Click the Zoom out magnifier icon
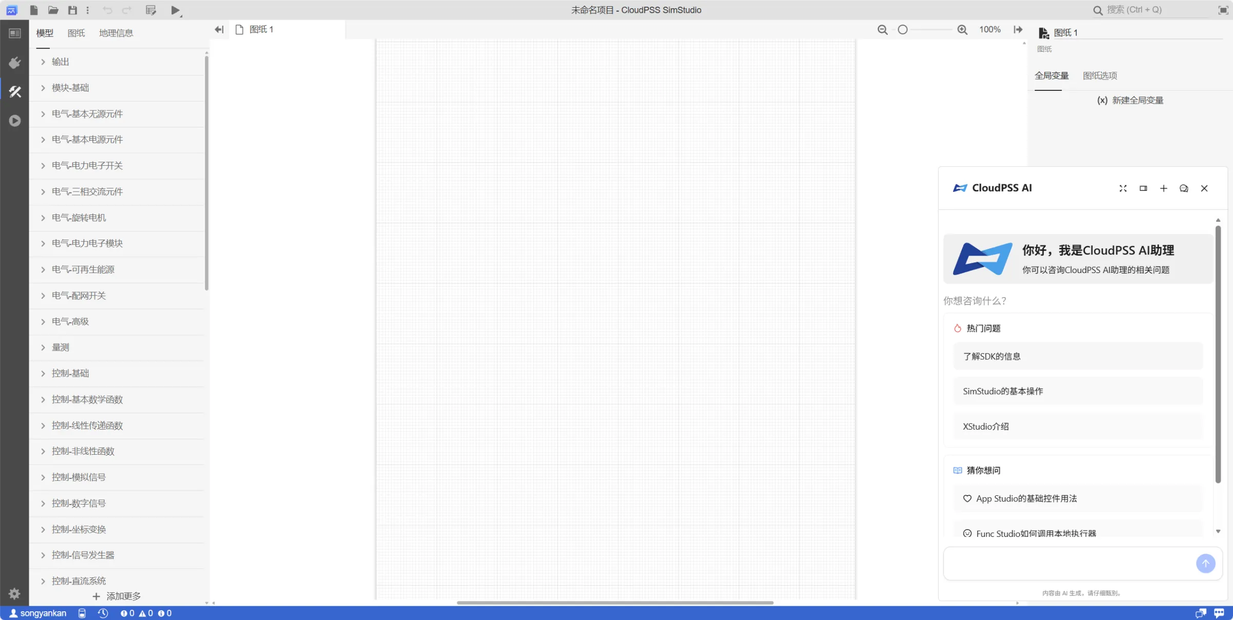Viewport: 1233px width, 620px height. [x=882, y=30]
